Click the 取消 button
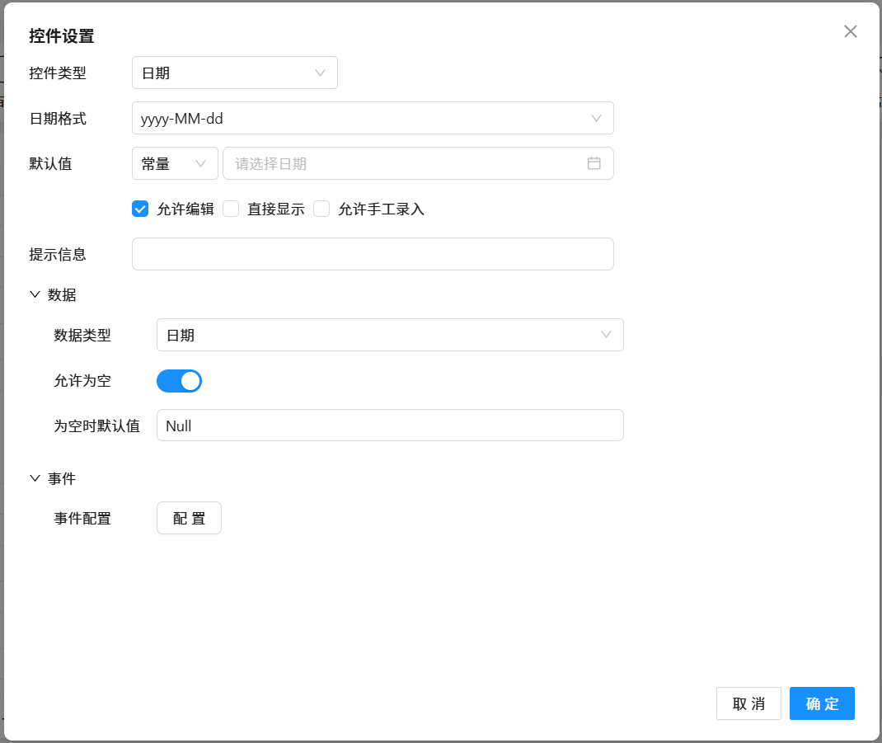882x743 pixels. point(748,703)
